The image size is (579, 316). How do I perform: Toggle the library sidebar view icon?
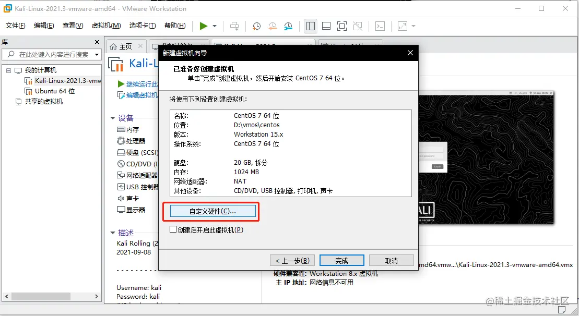(x=311, y=26)
